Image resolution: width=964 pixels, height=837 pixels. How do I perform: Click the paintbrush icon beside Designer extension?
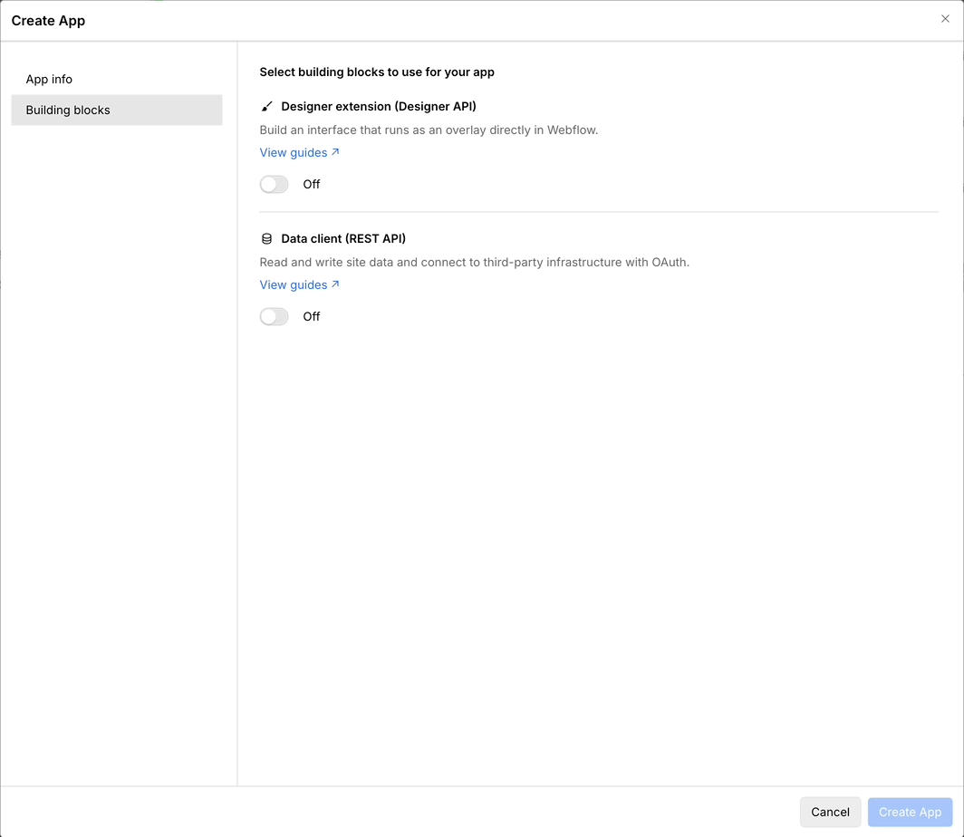pyautogui.click(x=265, y=106)
